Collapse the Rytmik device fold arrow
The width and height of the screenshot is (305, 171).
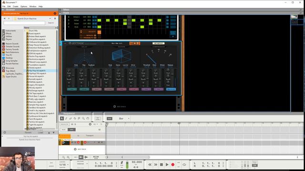coord(65,43)
